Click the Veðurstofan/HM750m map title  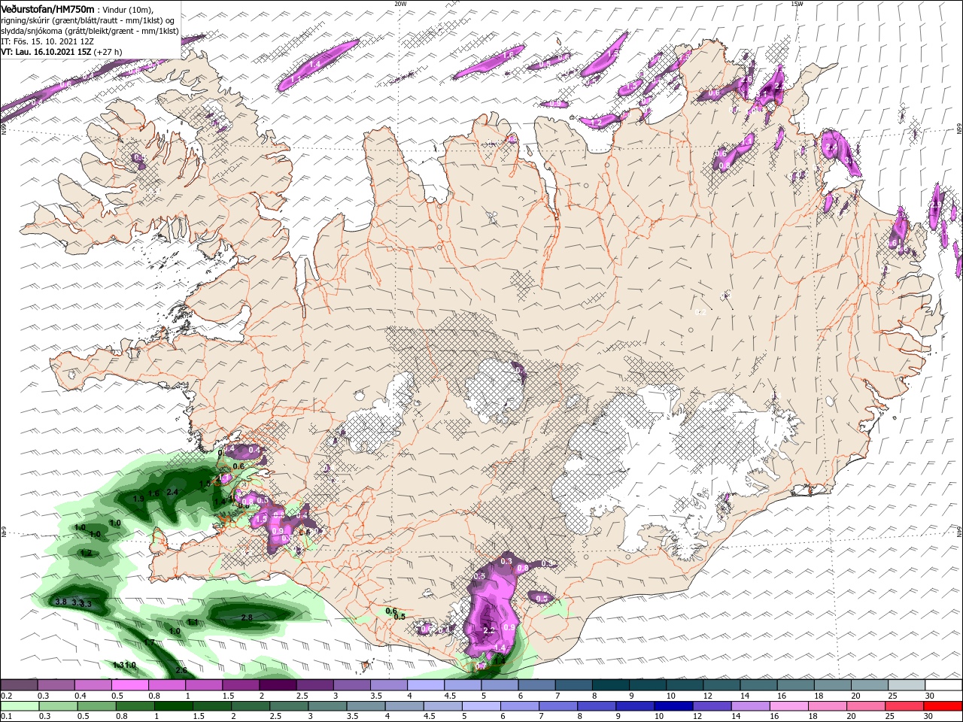coord(47,8)
